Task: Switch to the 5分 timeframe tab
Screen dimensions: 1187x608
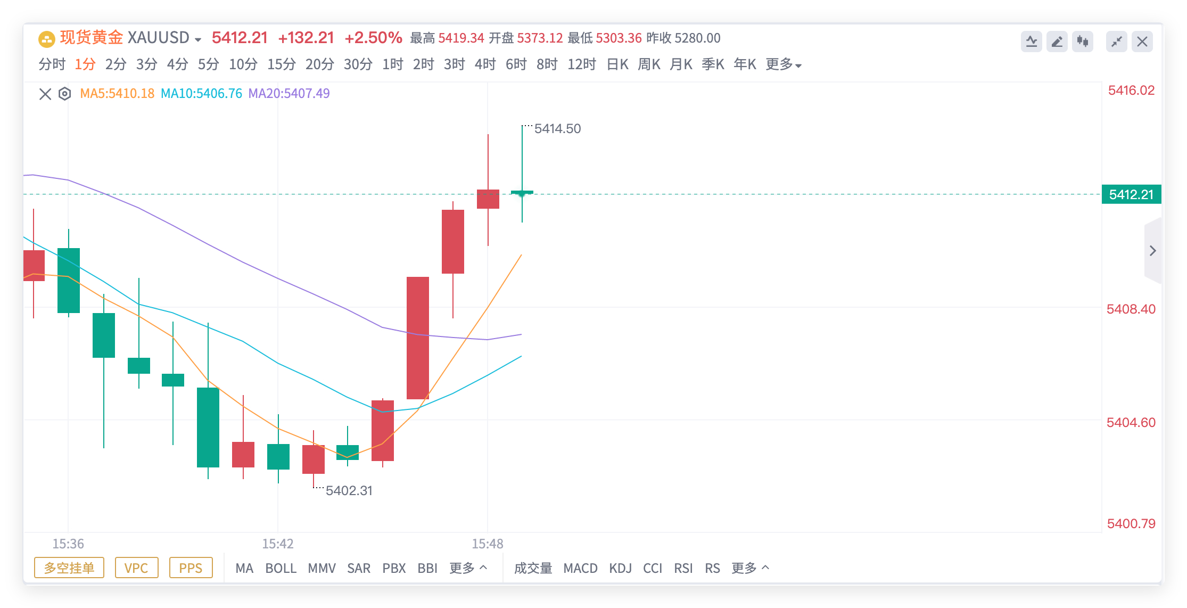Action: point(208,64)
